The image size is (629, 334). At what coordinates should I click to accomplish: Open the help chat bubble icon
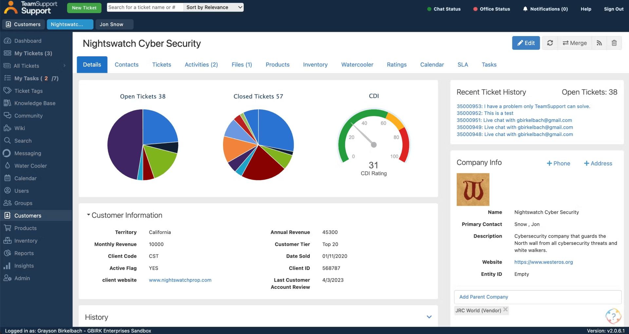pyautogui.click(x=613, y=316)
